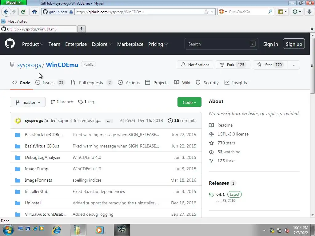Open the Marketplace page in the GitHub header

point(130,44)
